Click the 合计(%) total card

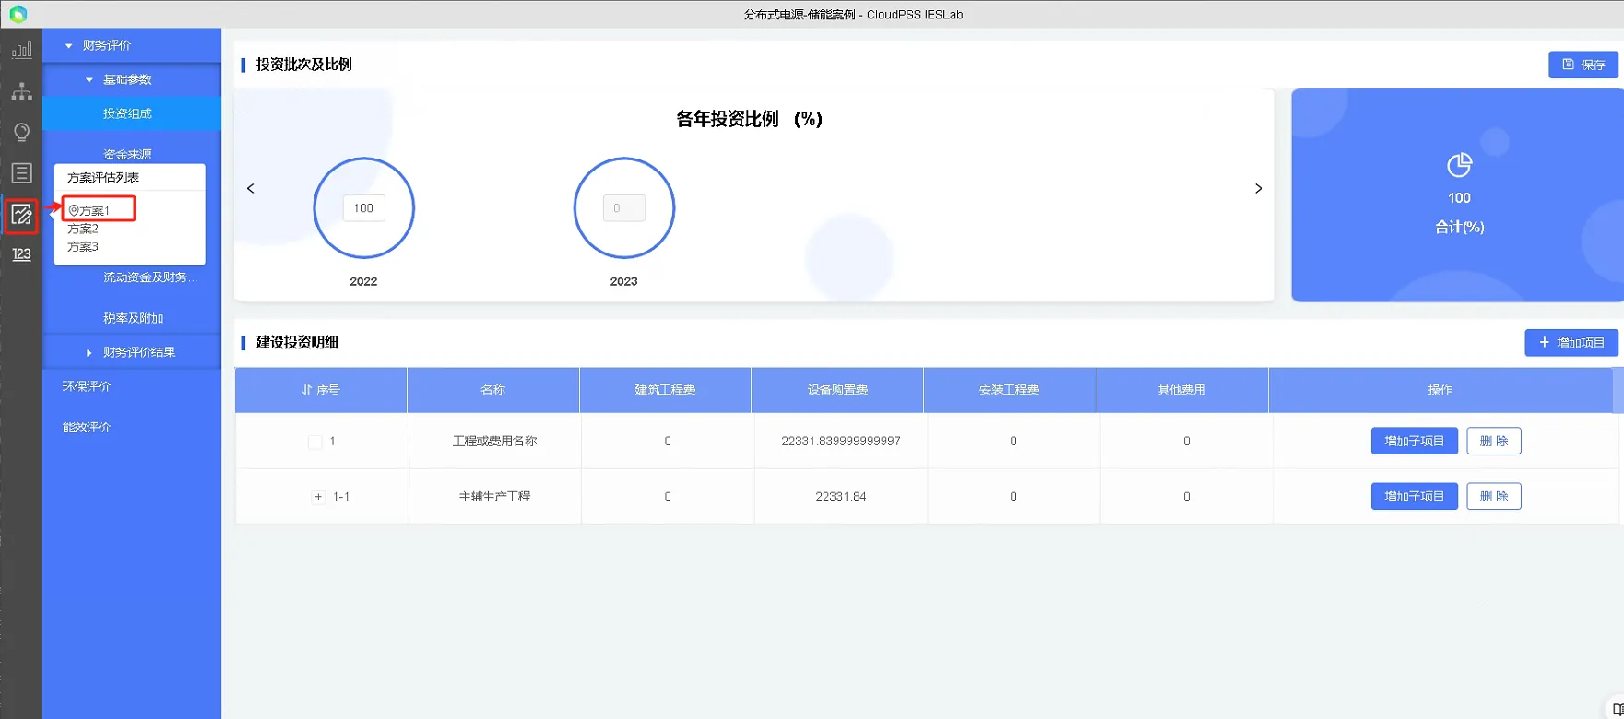pyautogui.click(x=1457, y=195)
